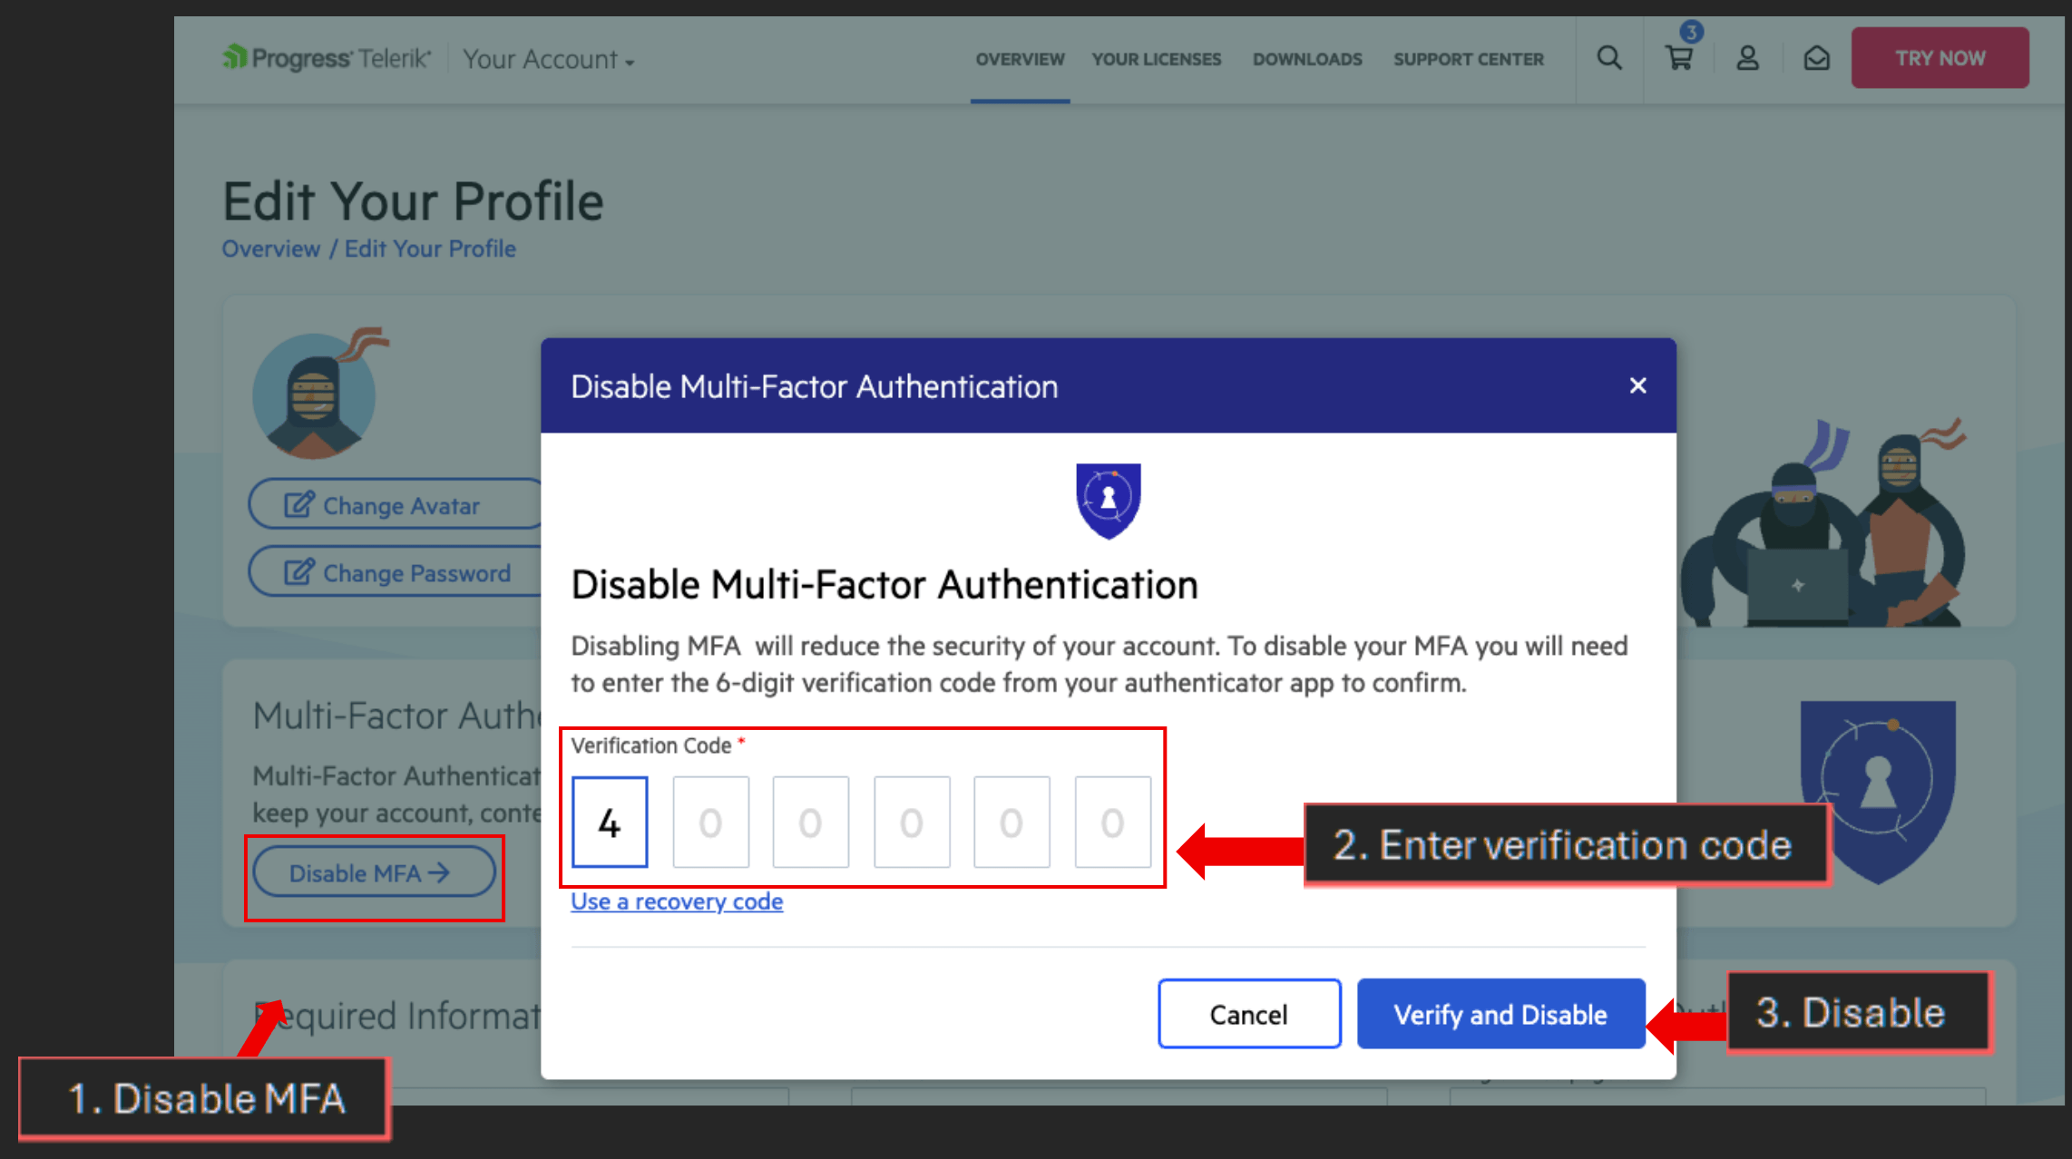Open the Support Center tab
Image resolution: width=2072 pixels, height=1159 pixels.
point(1468,59)
